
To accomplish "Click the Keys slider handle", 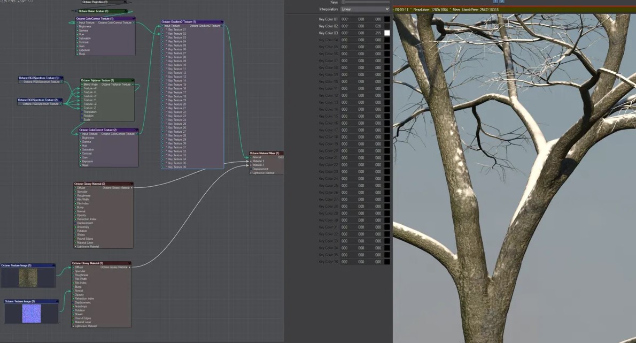I will (343, 2).
